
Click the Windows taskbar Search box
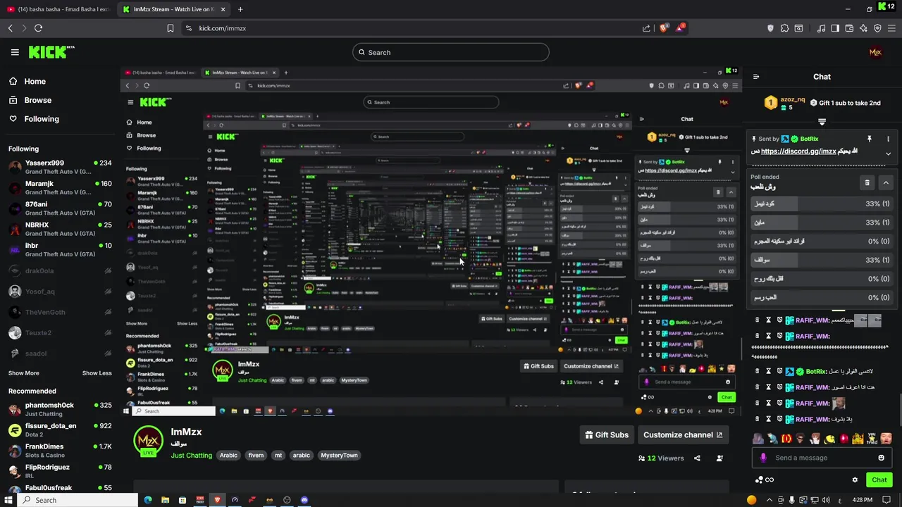[x=78, y=500]
